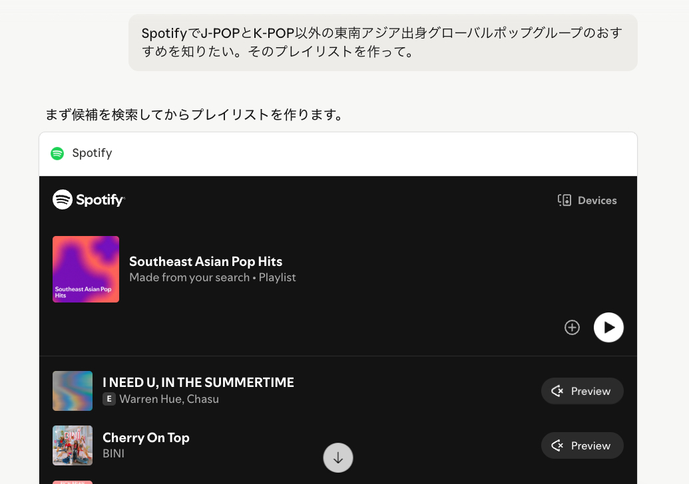Click the explicit content badge next to Warren Hue
The width and height of the screenshot is (689, 484).
109,399
